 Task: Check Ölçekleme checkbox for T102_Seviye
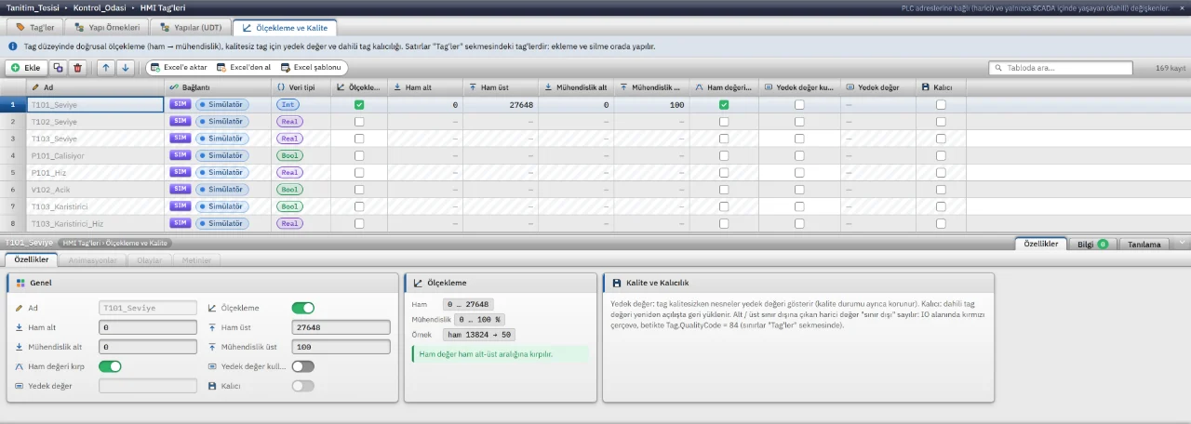pyautogui.click(x=359, y=122)
